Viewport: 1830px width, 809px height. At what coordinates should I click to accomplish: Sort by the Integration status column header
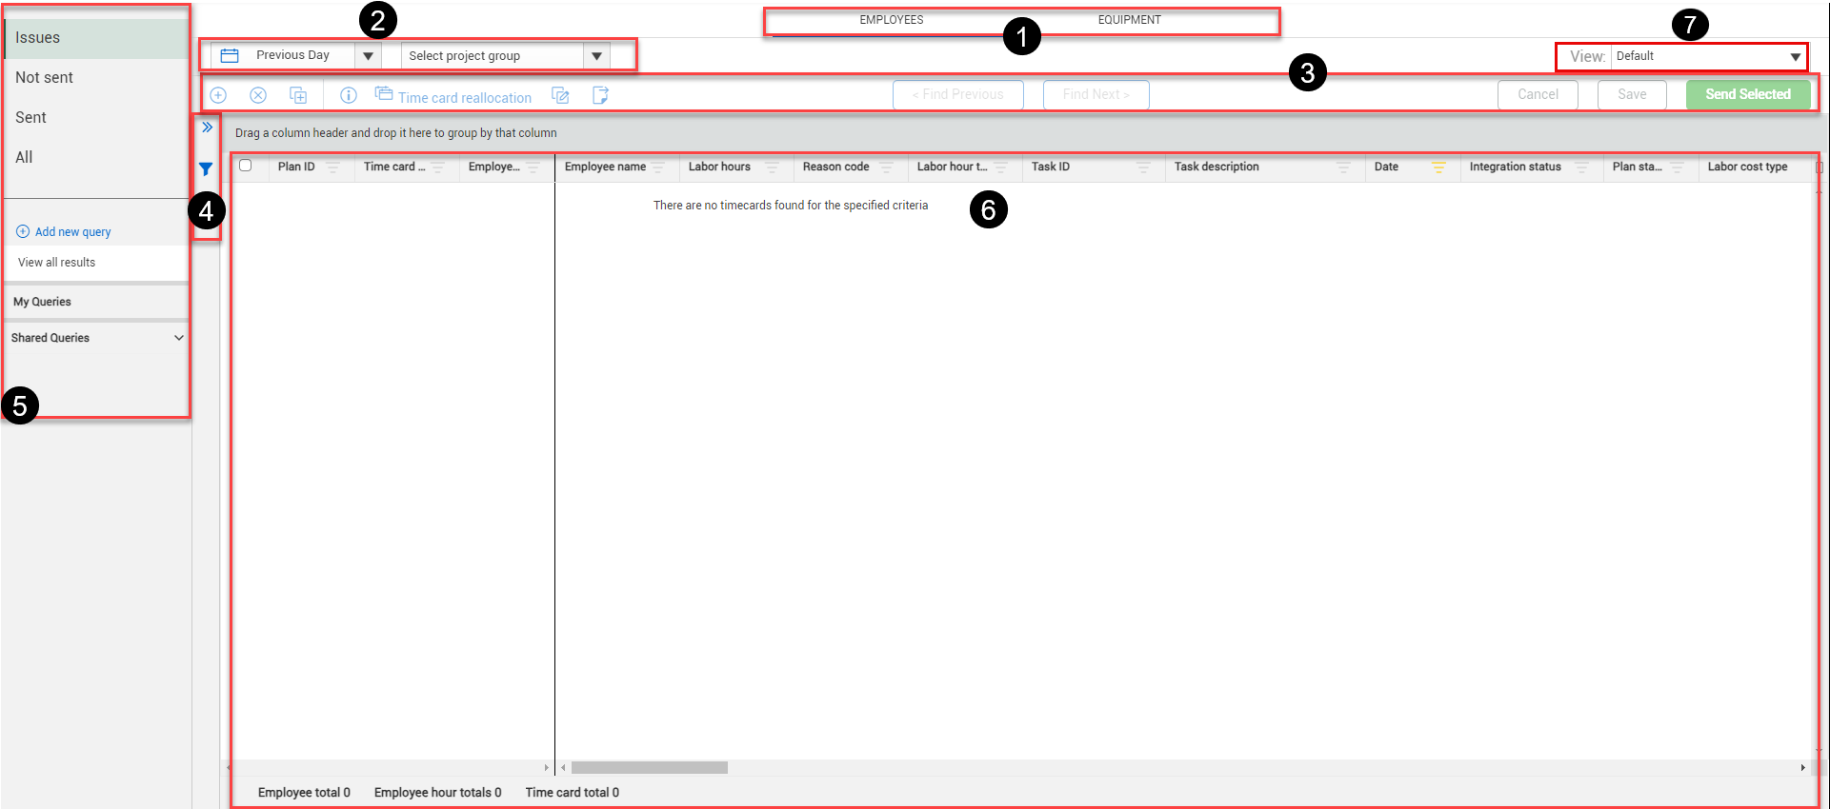pos(1516,167)
